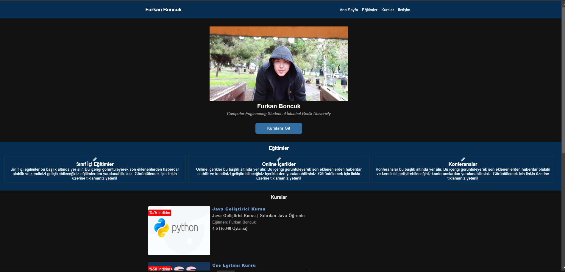Click the edit pencil icon above Sınıf İçi Eğitimler
Image resolution: width=565 pixels, height=272 pixels.
[x=95, y=159]
